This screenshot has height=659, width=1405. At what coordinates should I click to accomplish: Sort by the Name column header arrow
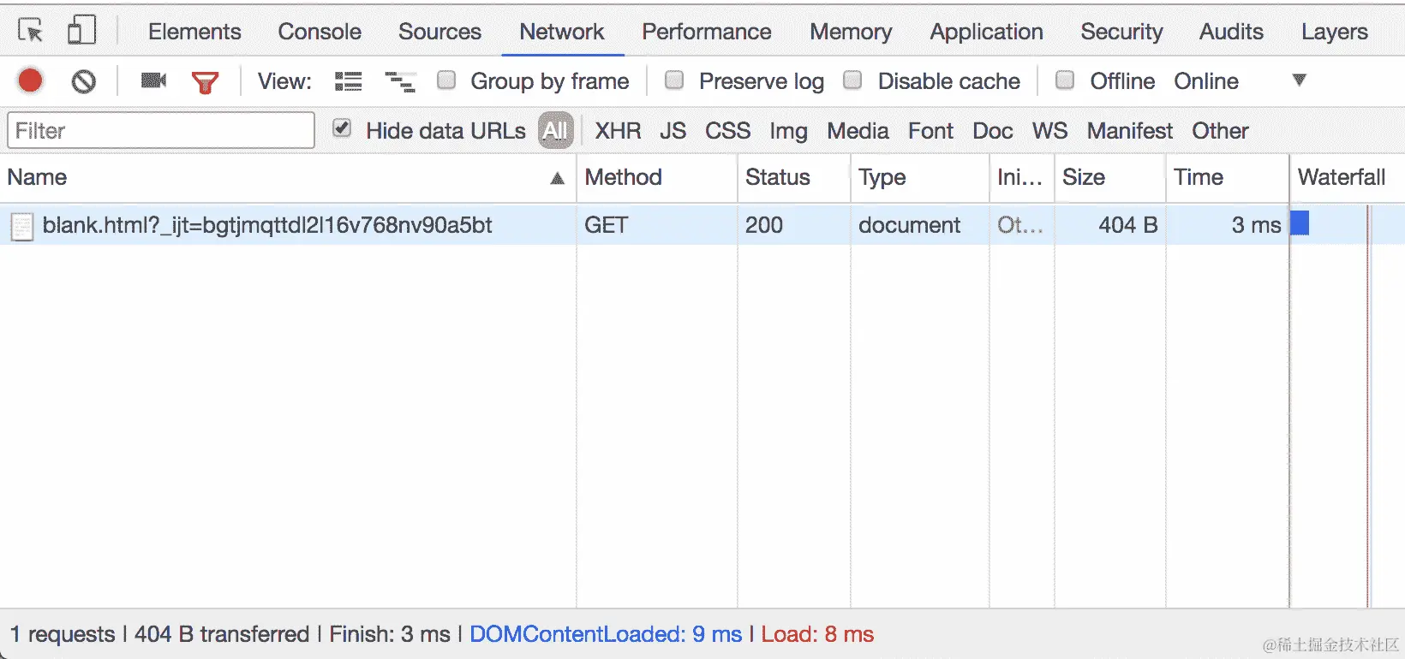[x=557, y=178]
